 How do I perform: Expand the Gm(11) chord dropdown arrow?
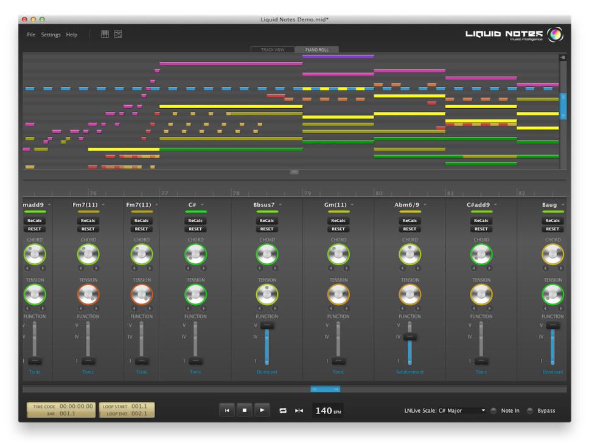point(353,205)
